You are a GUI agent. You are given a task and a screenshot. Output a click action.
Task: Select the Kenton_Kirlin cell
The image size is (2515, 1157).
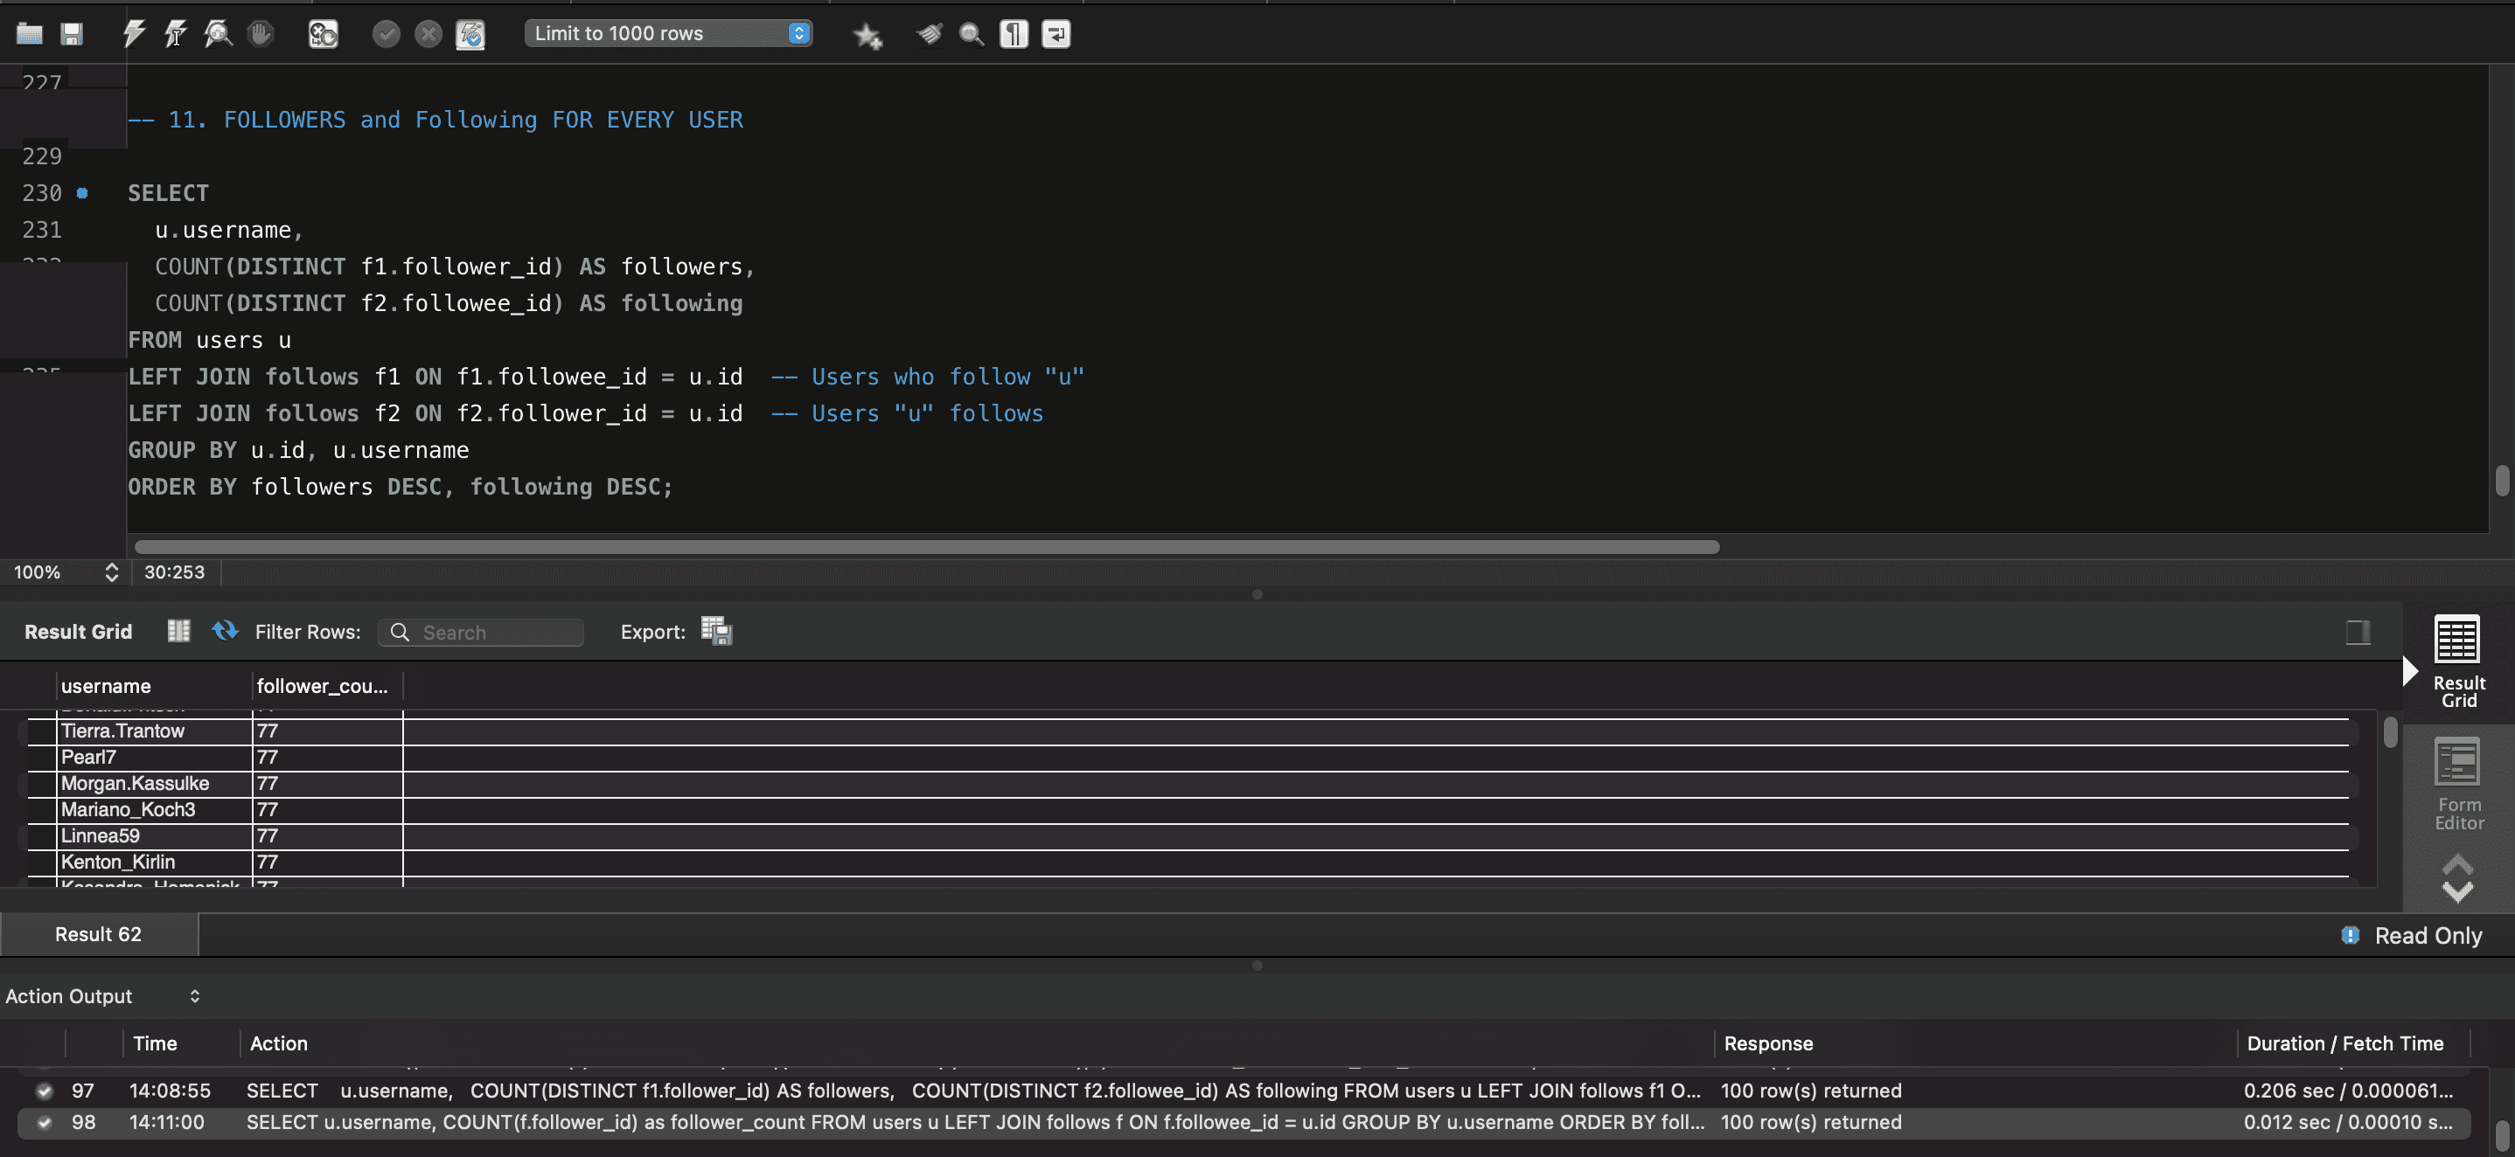coord(154,863)
